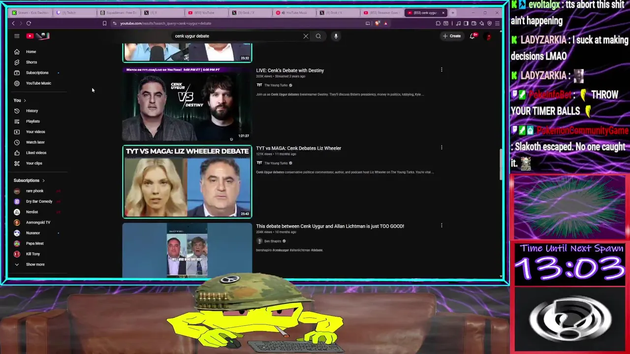Open History in the sidebar
Image resolution: width=630 pixels, height=354 pixels.
tap(31, 111)
